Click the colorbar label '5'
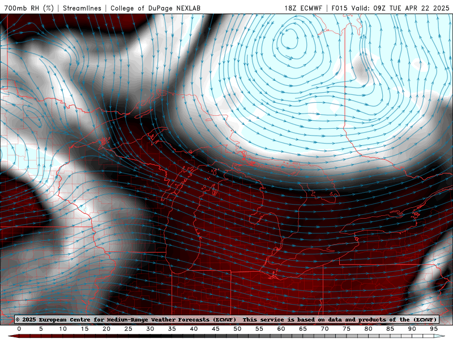 coord(41,329)
